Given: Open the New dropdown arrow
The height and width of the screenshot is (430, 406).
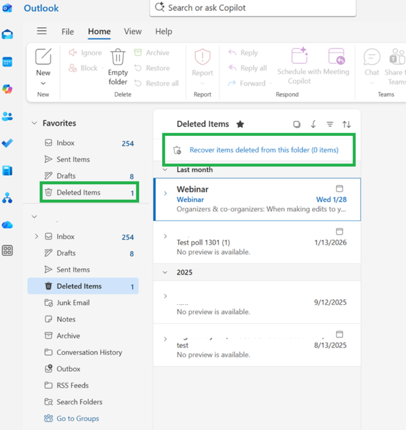Looking at the screenshot, I should (x=43, y=83).
